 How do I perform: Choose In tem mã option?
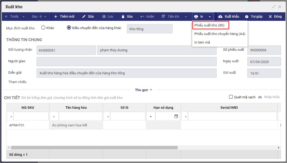point(202,42)
